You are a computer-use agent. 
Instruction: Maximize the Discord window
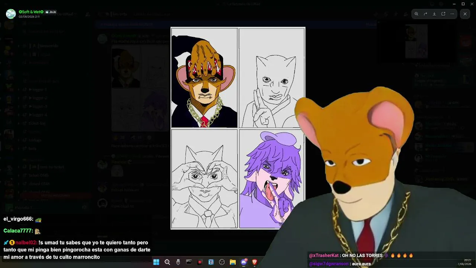click(x=463, y=4)
